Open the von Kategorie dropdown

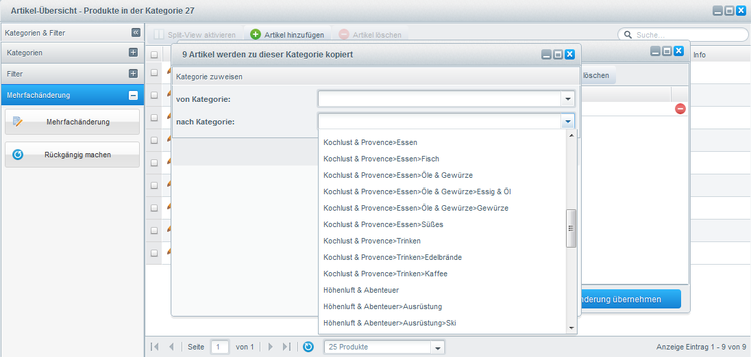tap(567, 100)
